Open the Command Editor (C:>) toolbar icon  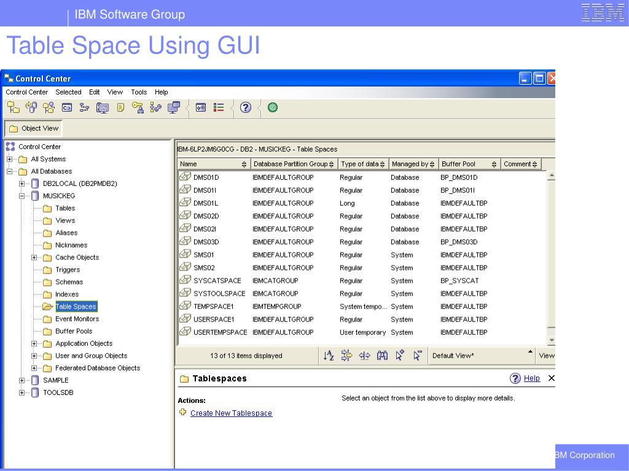[x=67, y=107]
